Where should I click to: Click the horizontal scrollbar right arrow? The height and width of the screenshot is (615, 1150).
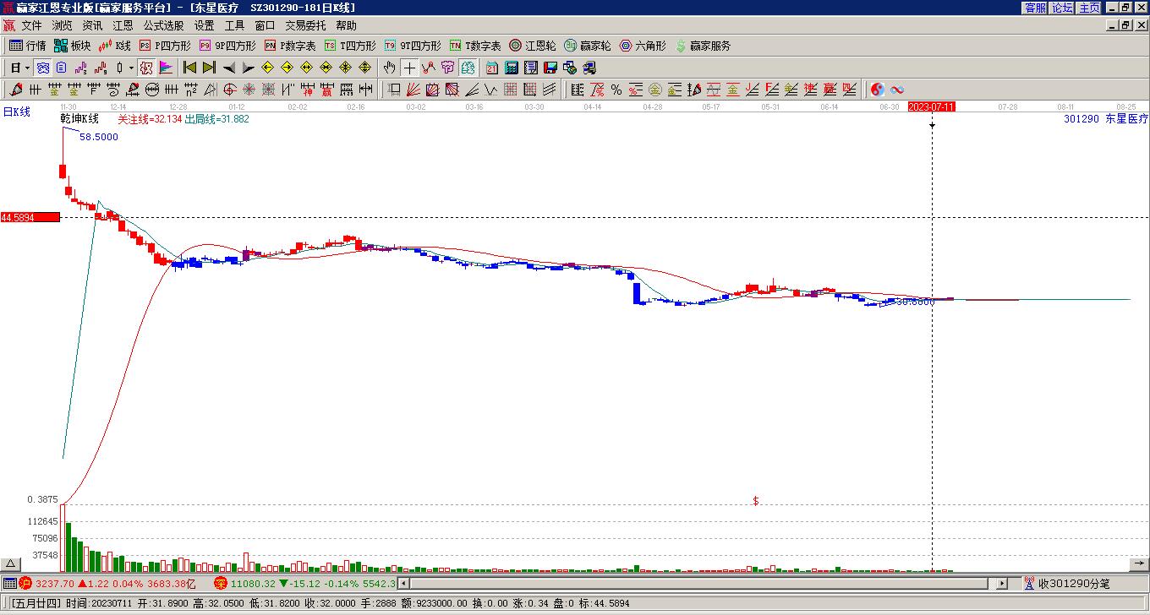(x=1002, y=584)
